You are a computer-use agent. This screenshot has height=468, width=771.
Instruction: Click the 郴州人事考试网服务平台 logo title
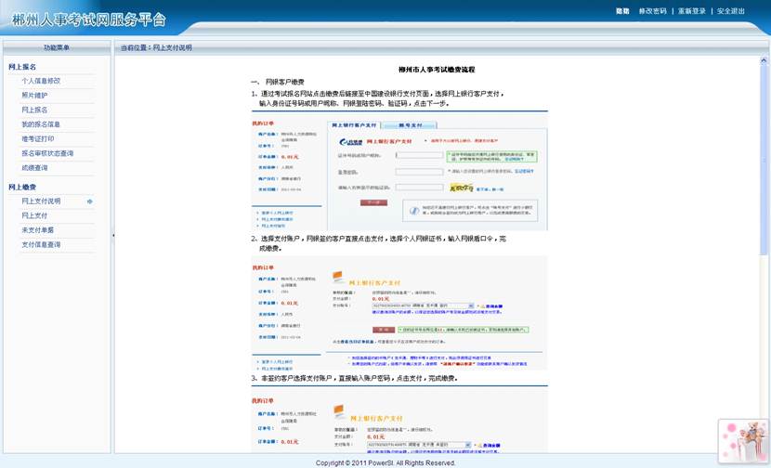89,19
